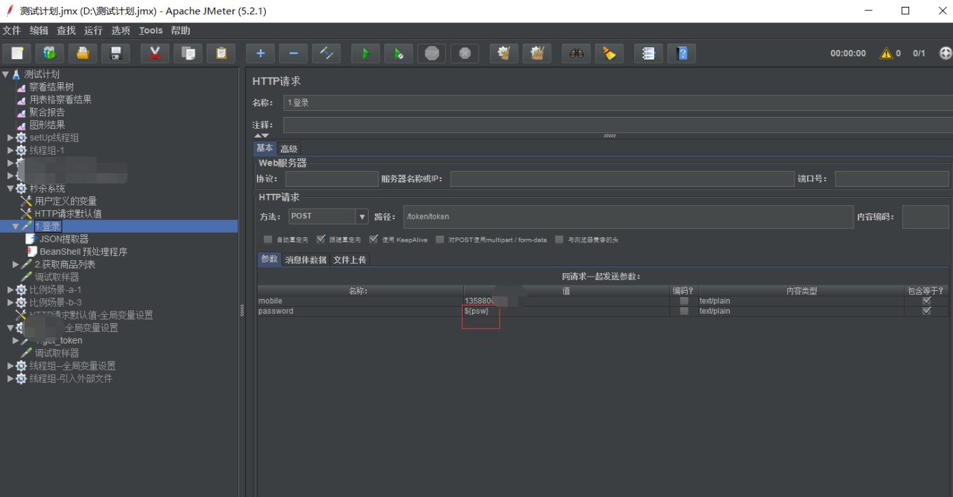Create a new test plan from the toolbar
The width and height of the screenshot is (953, 497).
point(17,53)
